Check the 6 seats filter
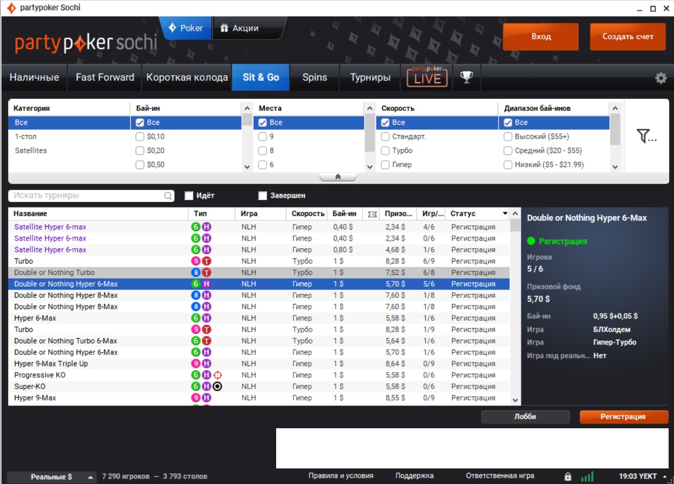Image resolution: width=674 pixels, height=484 pixels. [x=263, y=165]
